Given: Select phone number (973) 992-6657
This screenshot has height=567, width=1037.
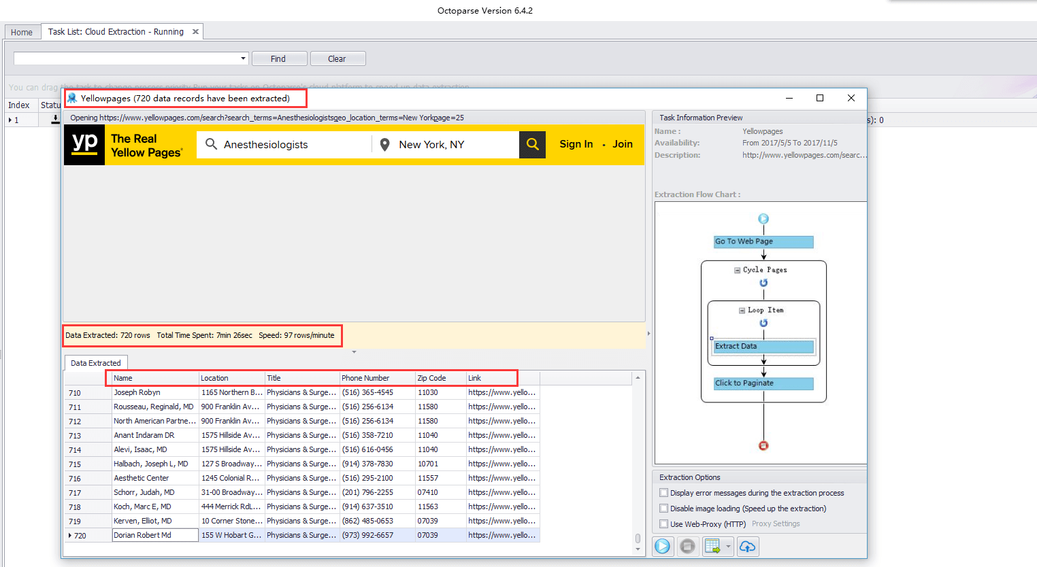Looking at the screenshot, I should pos(377,535).
